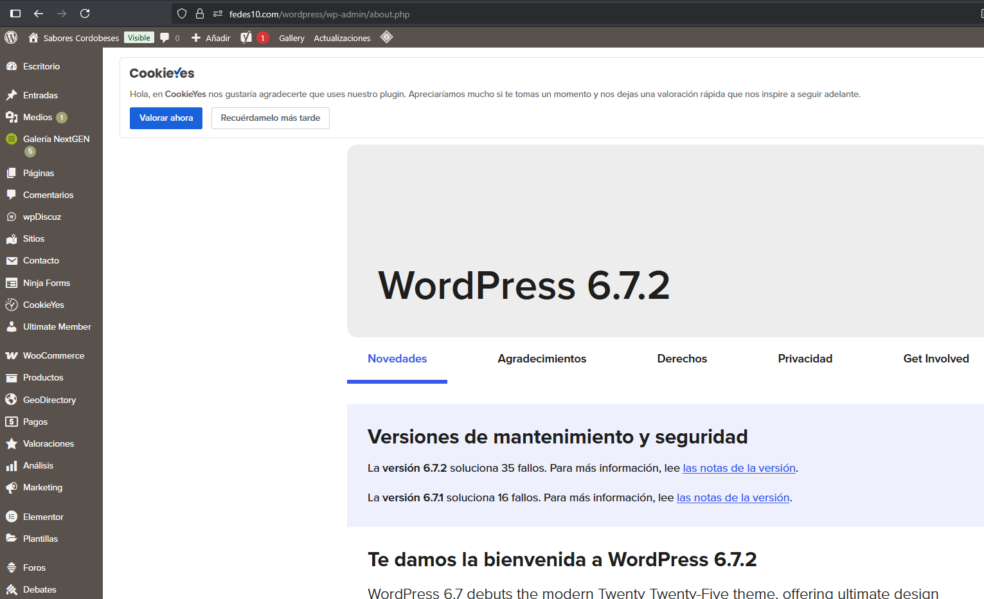Click the browser reload button
Viewport: 984px width, 599px height.
[85, 13]
